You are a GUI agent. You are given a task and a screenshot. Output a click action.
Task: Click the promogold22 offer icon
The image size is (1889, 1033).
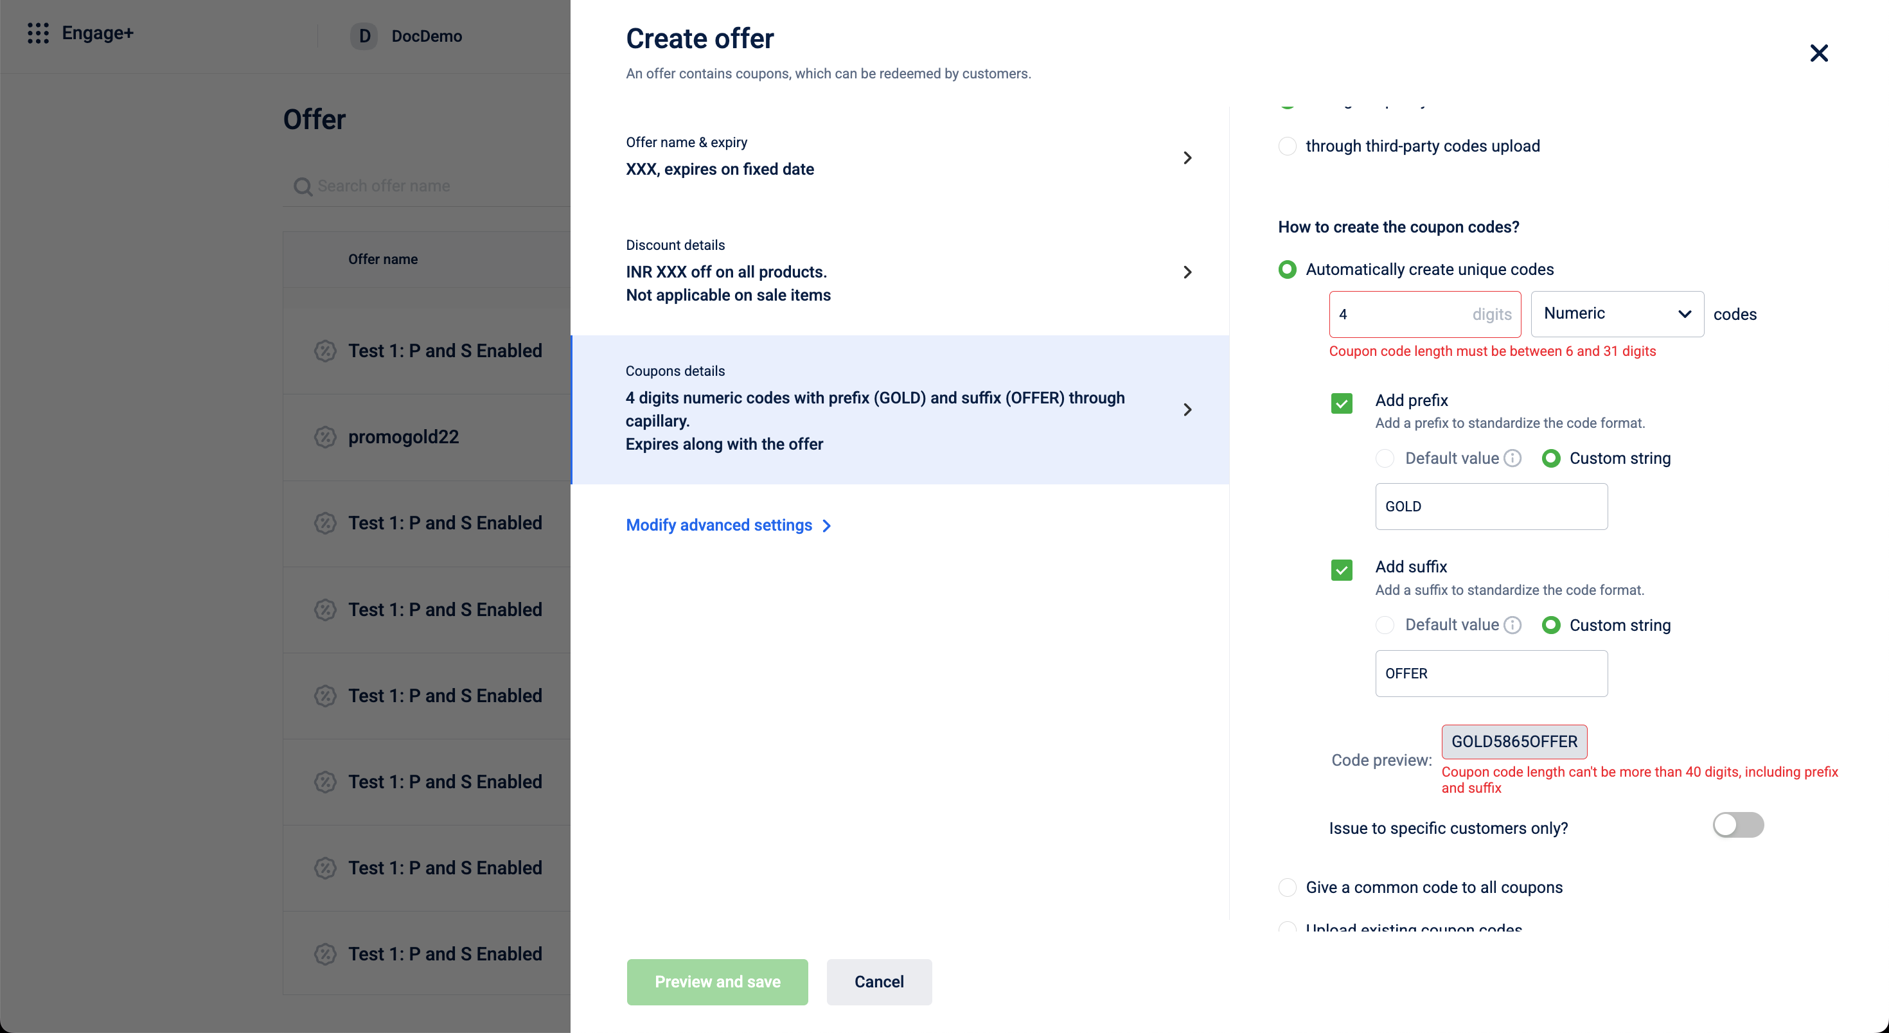point(325,437)
